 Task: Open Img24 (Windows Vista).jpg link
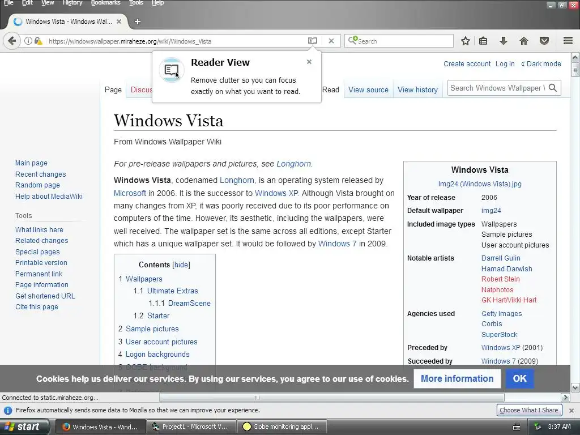click(480, 184)
